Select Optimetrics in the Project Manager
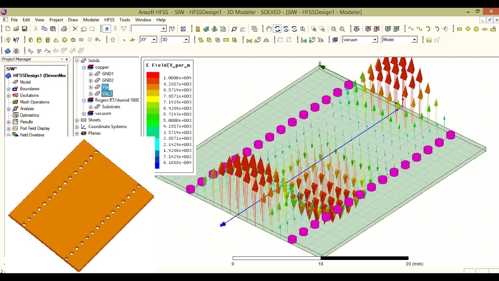Viewport: 499px width, 281px height. point(30,116)
